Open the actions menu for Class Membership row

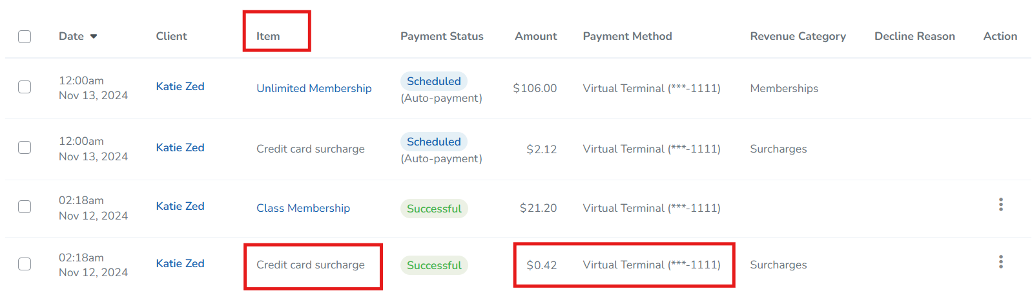tap(1000, 205)
